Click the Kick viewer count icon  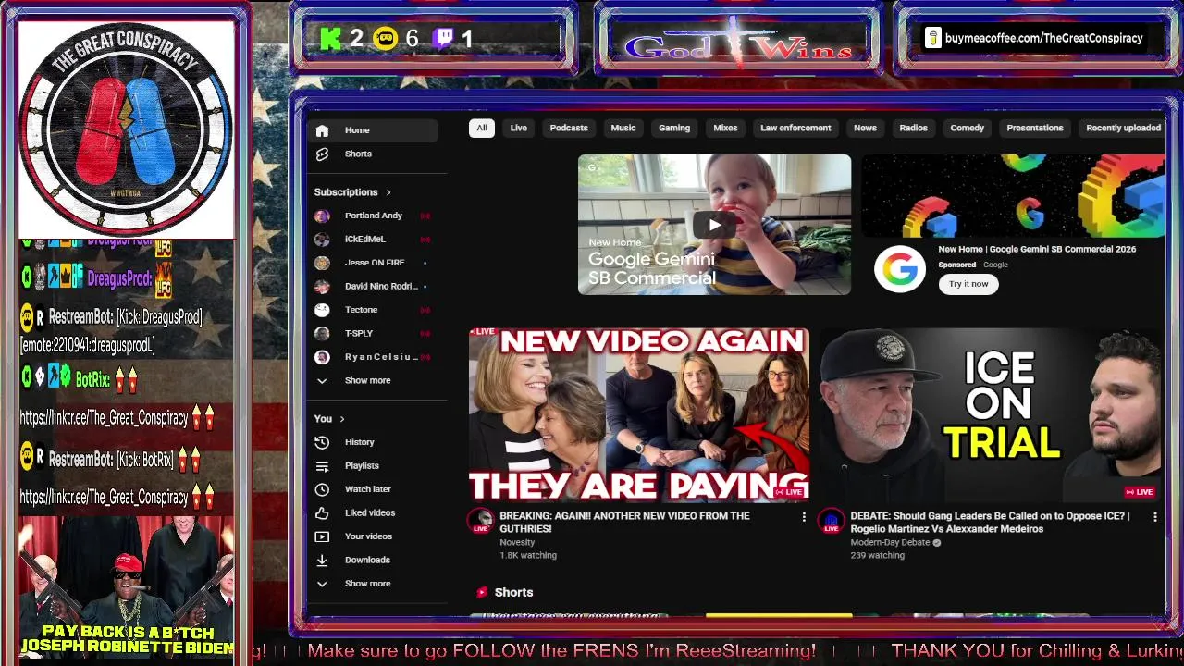point(331,38)
